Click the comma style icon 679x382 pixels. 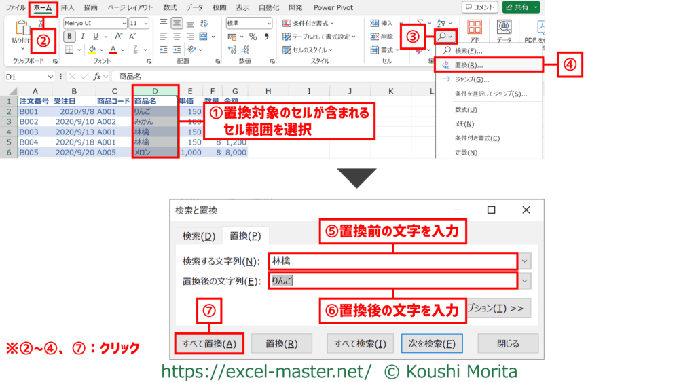coord(265,37)
